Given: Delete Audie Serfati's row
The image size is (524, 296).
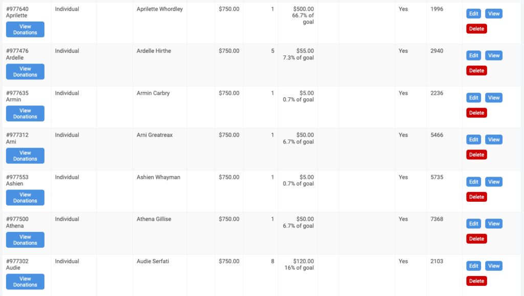Looking at the screenshot, I should pyautogui.click(x=476, y=281).
